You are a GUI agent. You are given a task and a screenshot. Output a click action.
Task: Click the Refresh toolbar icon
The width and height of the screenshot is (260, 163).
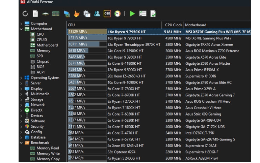point(25,13)
